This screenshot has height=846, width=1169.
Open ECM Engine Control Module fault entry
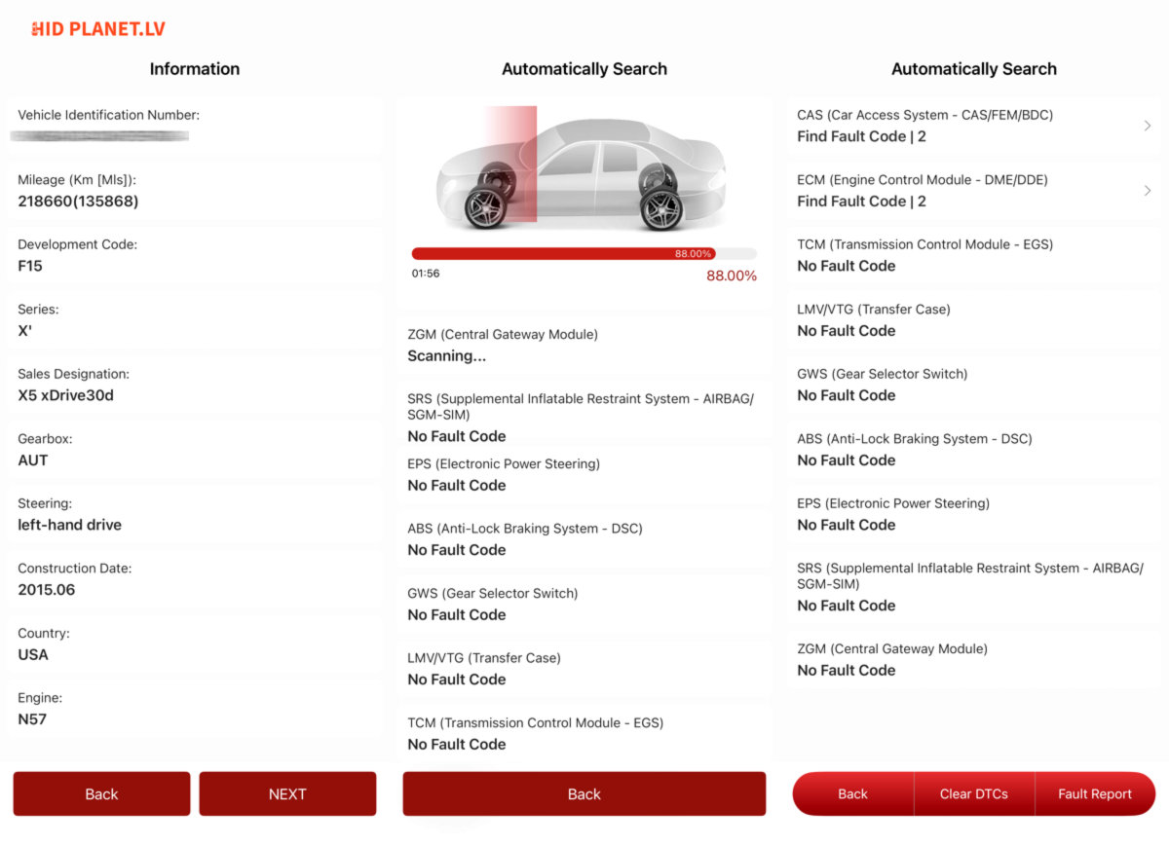pyautogui.click(x=964, y=191)
